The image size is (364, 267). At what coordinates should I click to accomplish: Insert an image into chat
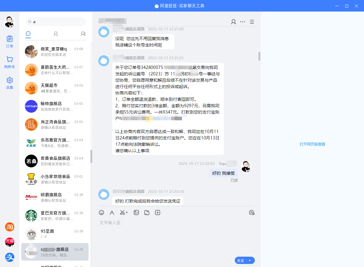click(x=136, y=213)
